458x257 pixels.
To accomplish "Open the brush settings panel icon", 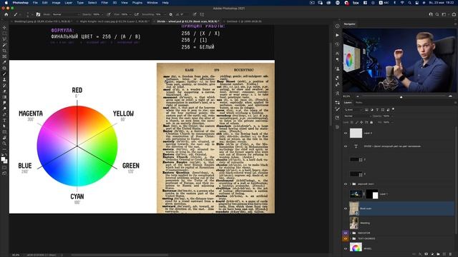I will 38,14.
